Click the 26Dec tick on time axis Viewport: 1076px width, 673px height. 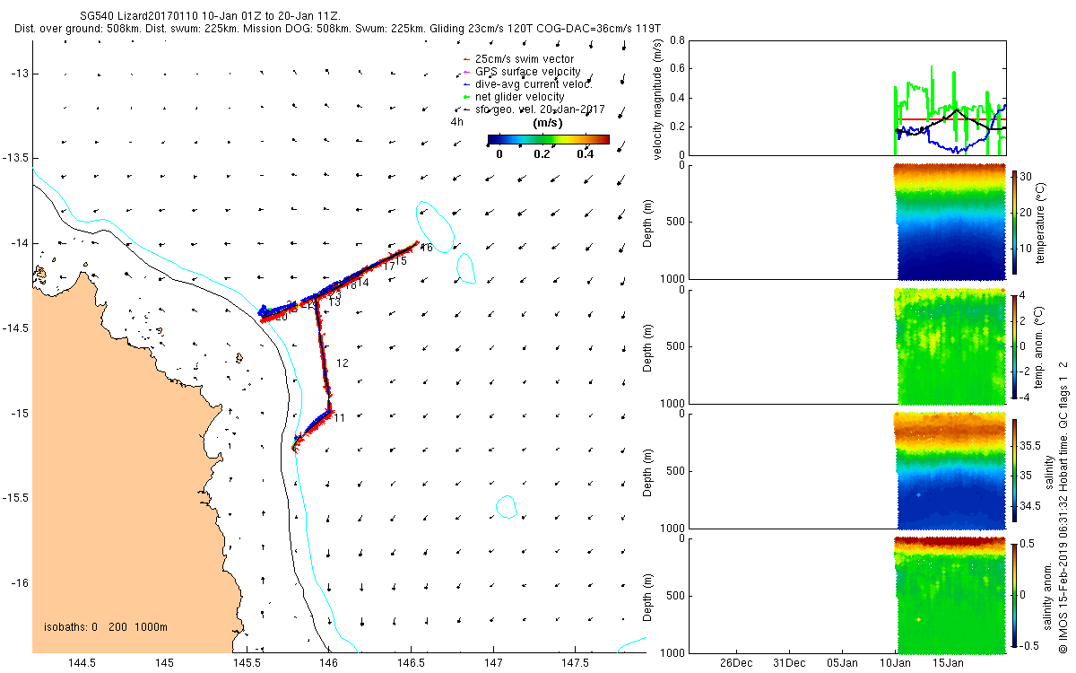[736, 662]
